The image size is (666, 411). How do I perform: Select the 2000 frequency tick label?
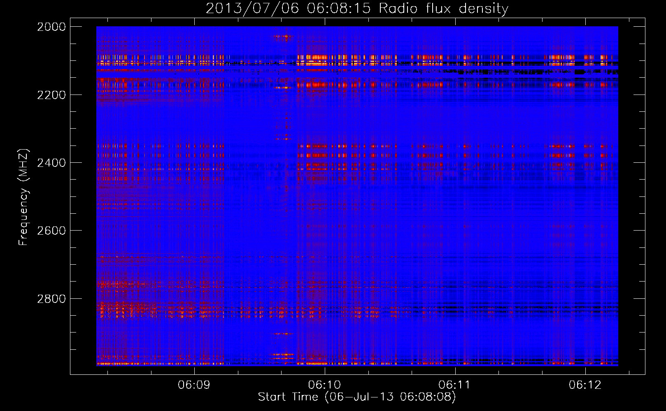[51, 27]
